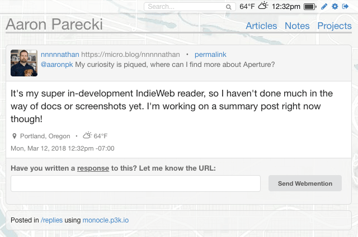Click the header weather cloud icon
Viewport: 358px width, 237px height.
[263, 6]
